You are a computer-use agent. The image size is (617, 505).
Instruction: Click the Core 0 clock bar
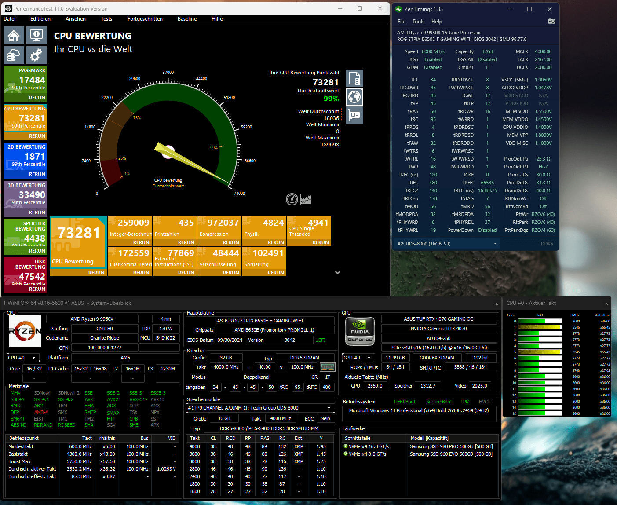point(540,321)
